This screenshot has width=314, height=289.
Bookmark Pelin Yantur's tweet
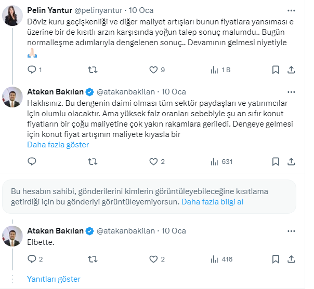tap(276, 70)
